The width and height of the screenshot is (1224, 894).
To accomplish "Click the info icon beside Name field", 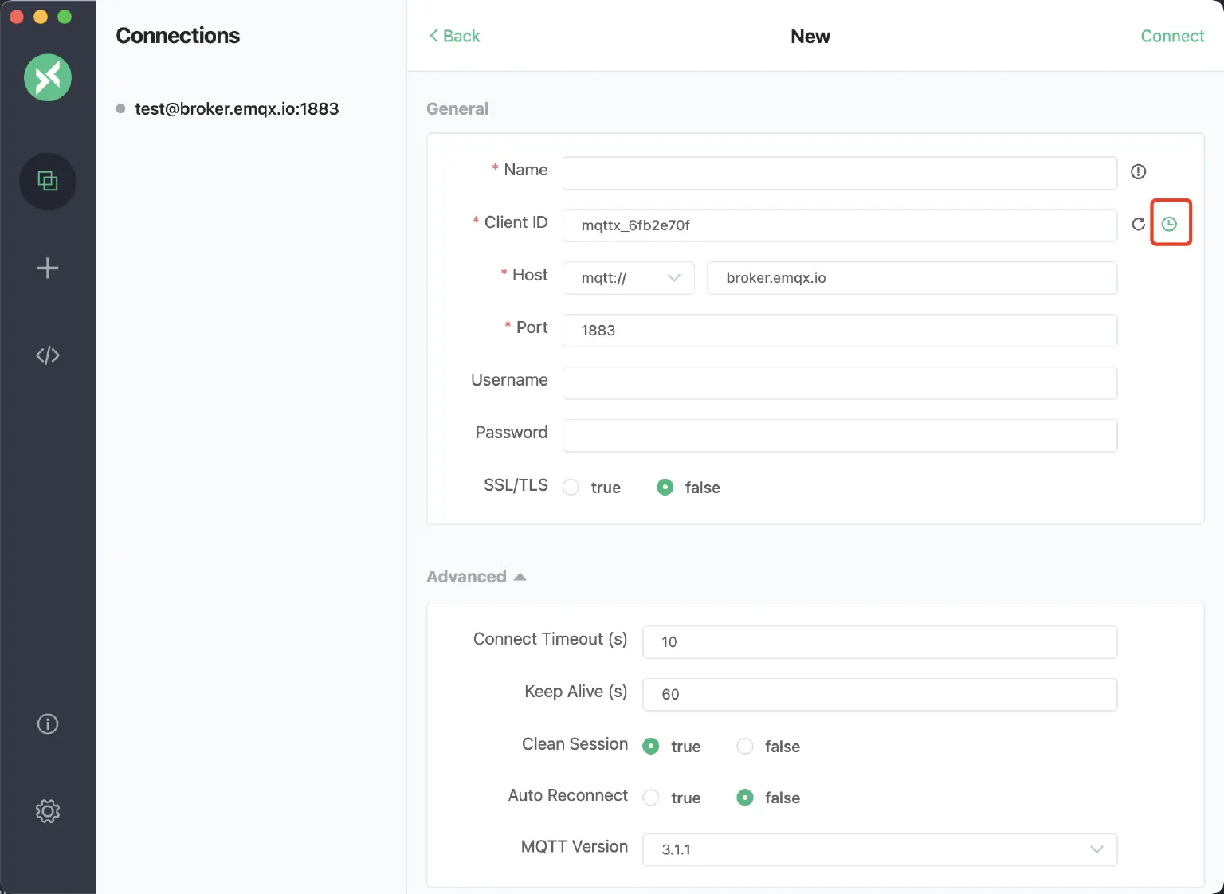I will [x=1138, y=171].
